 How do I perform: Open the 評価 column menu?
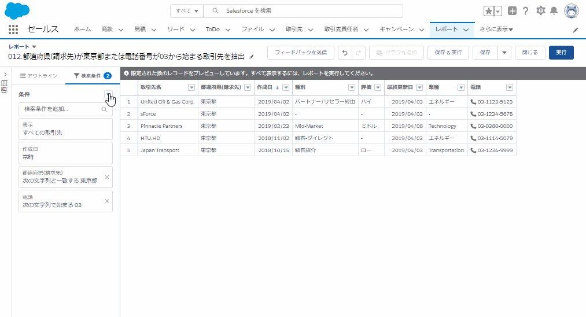pyautogui.click(x=378, y=87)
